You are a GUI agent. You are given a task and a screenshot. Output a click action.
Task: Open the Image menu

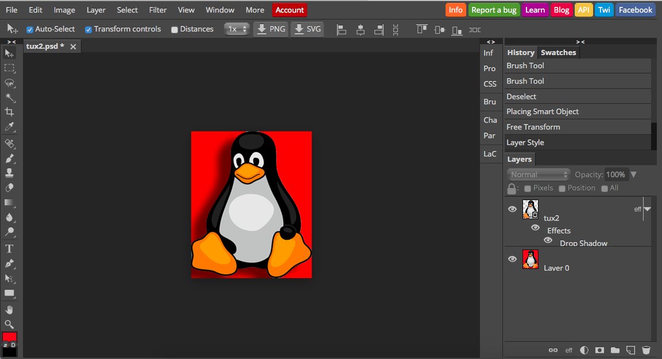coord(64,10)
